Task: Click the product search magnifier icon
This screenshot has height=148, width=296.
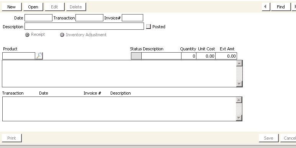Action: coord(39,56)
